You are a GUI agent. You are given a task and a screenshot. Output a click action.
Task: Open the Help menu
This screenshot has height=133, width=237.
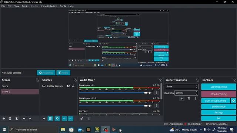(x=71, y=6)
